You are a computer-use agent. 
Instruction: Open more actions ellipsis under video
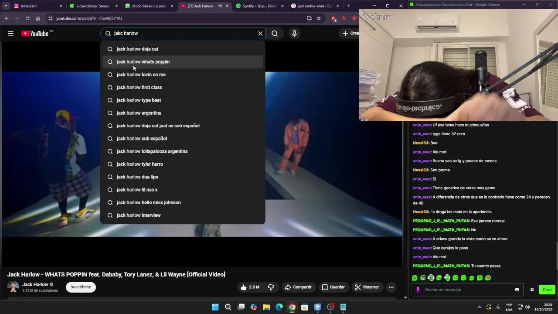391,287
